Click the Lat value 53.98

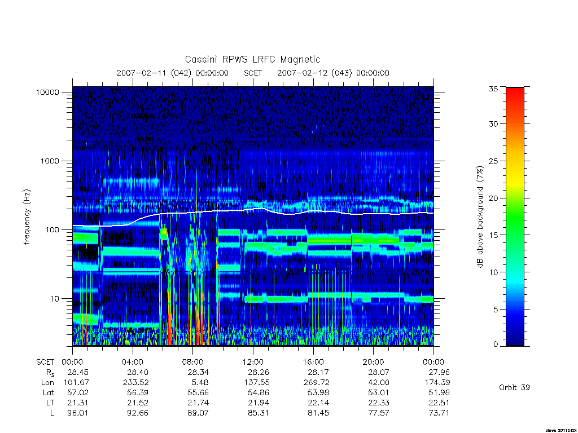318,392
